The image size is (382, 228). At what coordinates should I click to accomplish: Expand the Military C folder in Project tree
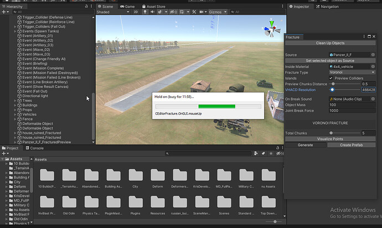(x=7, y=205)
